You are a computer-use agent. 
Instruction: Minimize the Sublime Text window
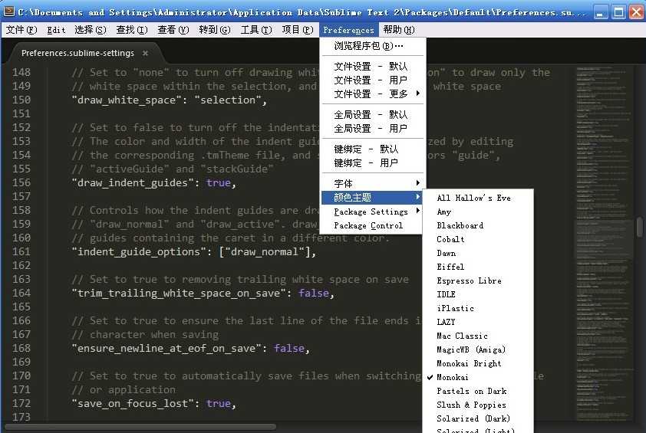[x=600, y=12]
